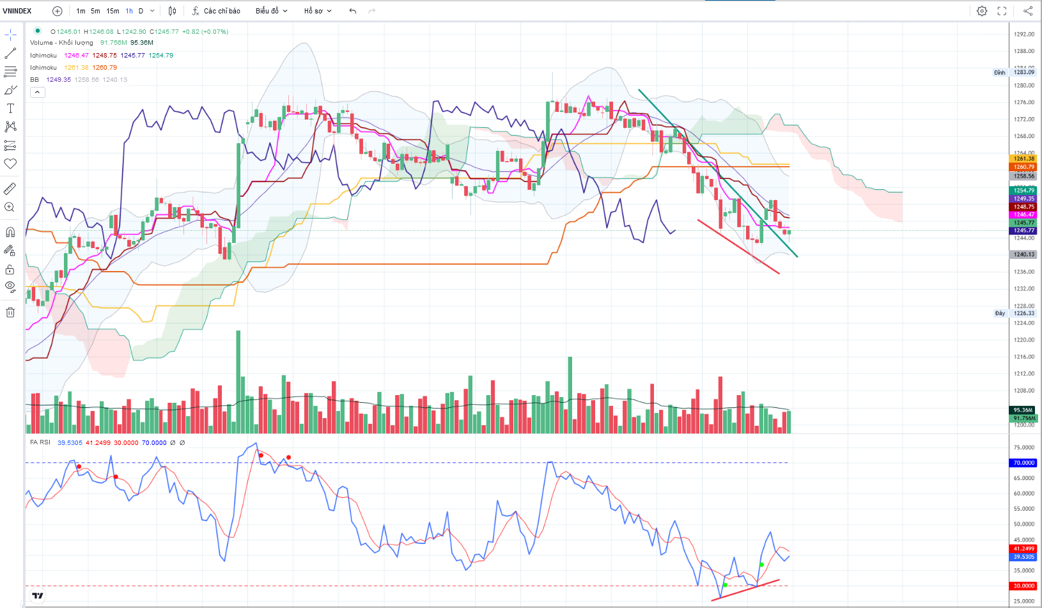1042x608 pixels.
Task: Toggle hide all drawings eye icon
Action: pyautogui.click(x=10, y=286)
